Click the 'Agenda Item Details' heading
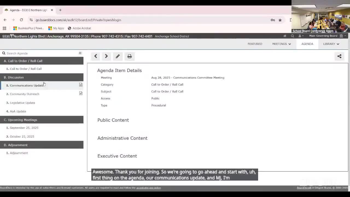The height and width of the screenshot is (197, 350). point(119,70)
